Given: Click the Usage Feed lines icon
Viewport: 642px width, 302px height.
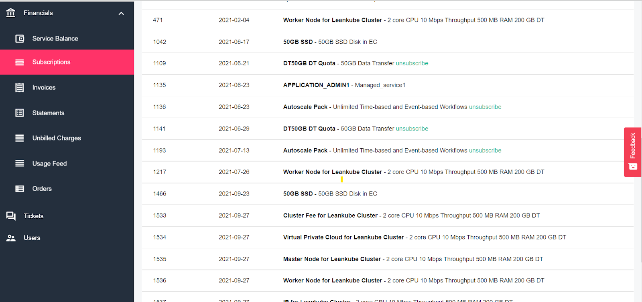Looking at the screenshot, I should tap(20, 163).
